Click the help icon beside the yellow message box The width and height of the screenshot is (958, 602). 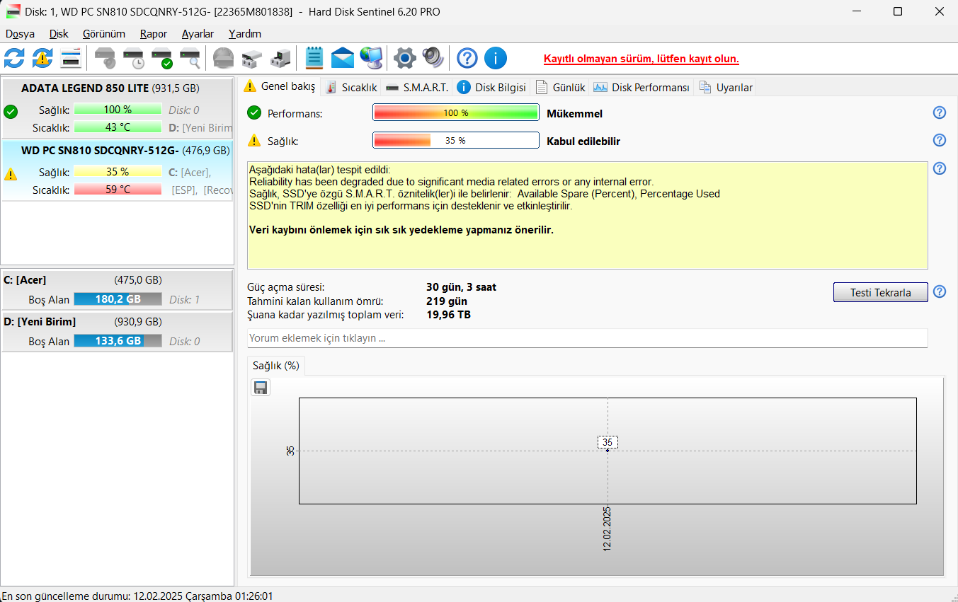[x=940, y=168]
